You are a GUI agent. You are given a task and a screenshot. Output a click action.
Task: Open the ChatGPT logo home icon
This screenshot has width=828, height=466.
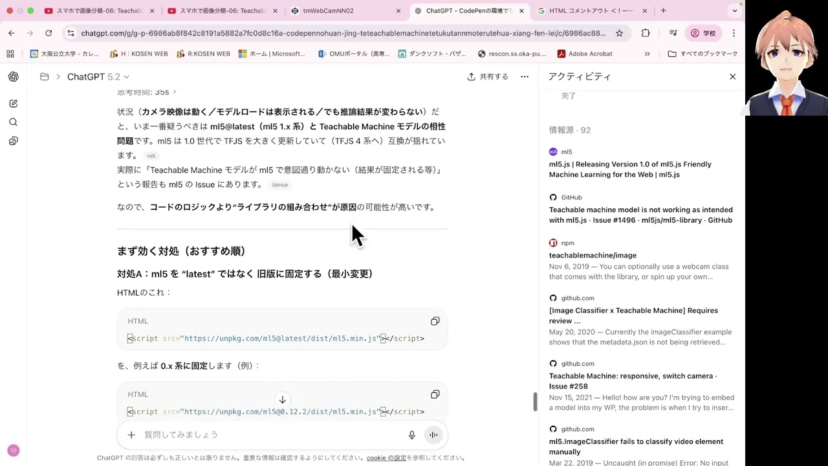click(x=13, y=76)
